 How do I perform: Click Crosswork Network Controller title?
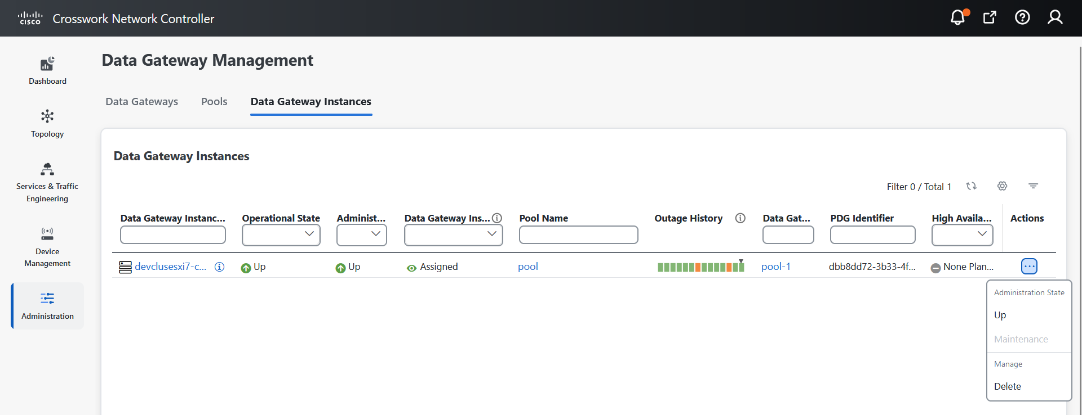click(134, 19)
